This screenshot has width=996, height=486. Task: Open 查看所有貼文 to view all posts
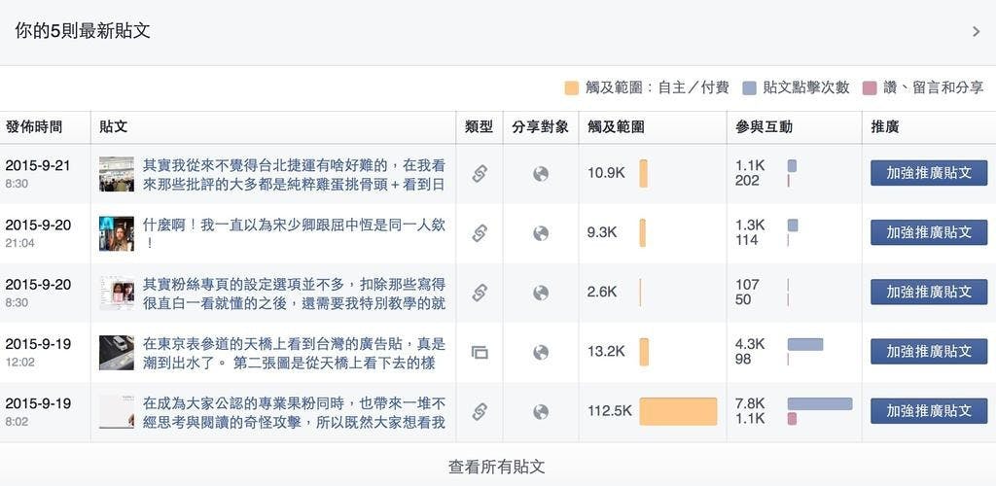497,467
